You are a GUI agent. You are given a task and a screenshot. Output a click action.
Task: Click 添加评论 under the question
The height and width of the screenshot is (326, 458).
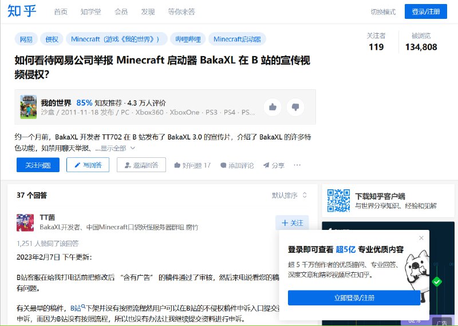click(237, 165)
